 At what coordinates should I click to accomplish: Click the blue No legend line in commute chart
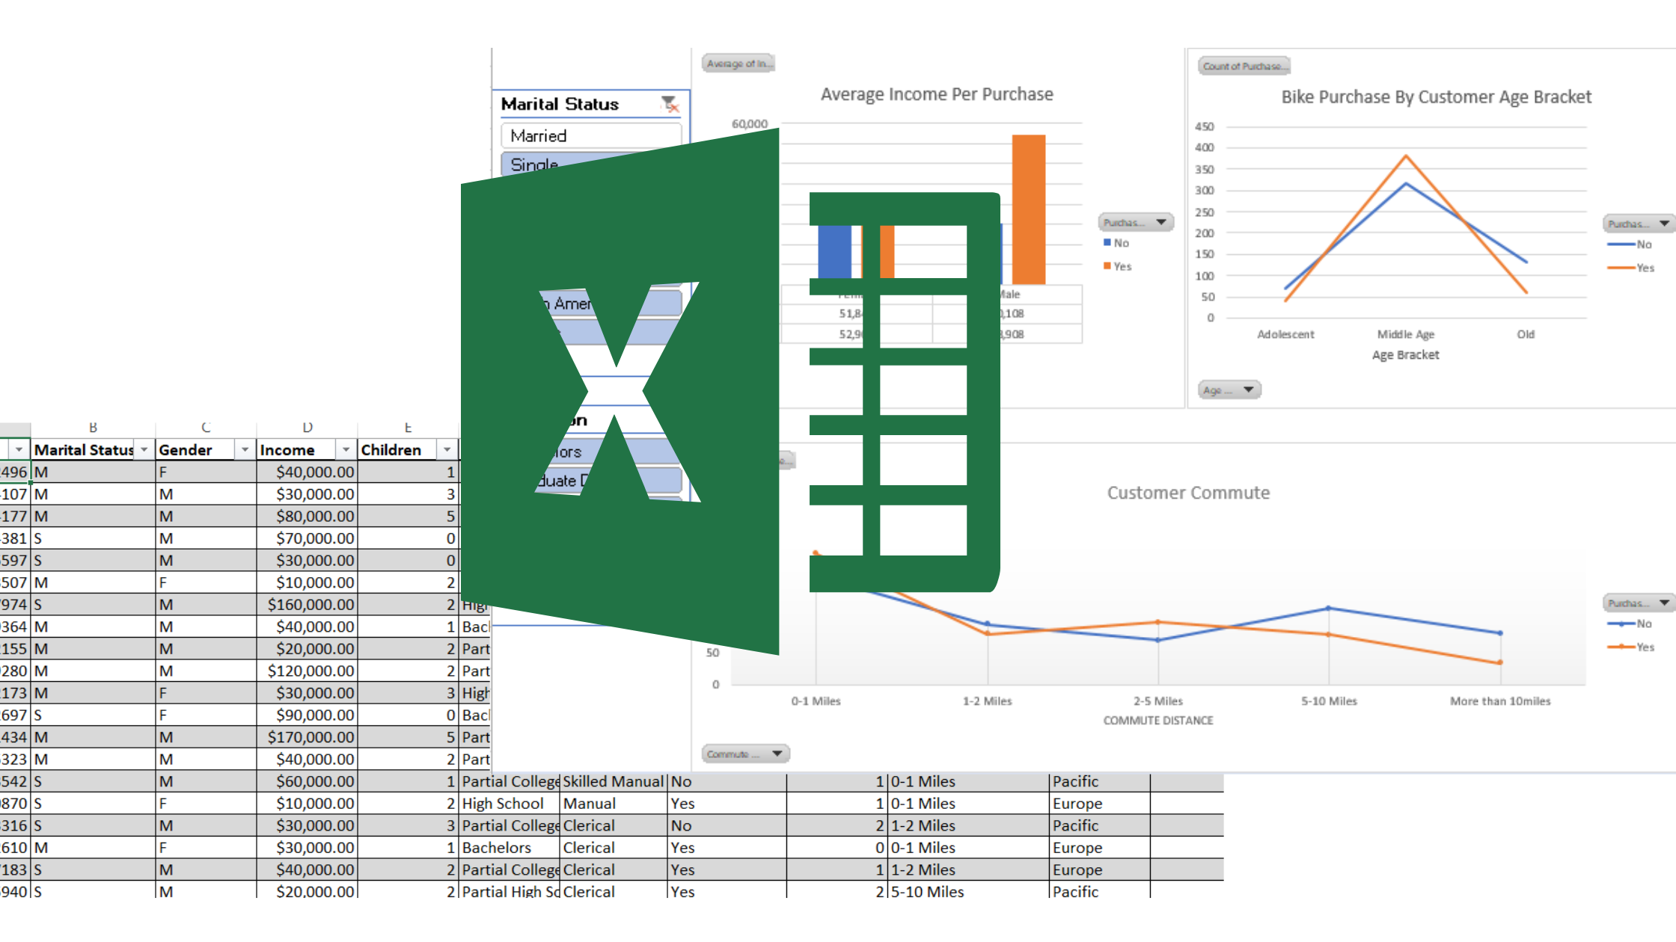pos(1621,624)
